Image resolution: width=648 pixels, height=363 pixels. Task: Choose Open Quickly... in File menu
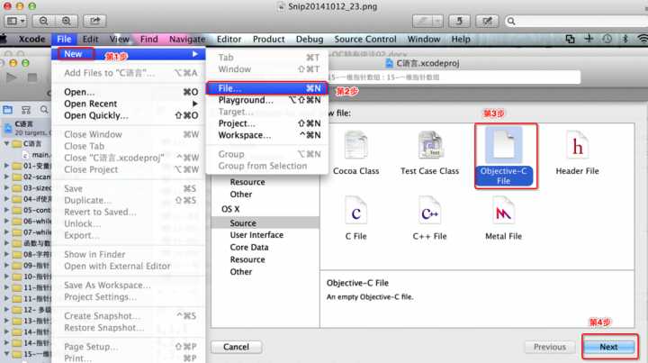point(128,115)
